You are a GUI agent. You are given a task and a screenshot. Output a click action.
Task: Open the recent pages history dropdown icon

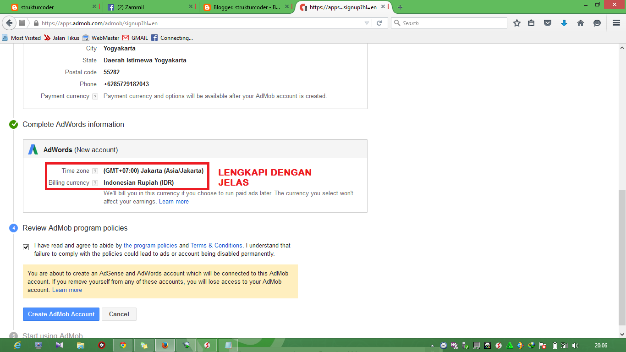22,23
